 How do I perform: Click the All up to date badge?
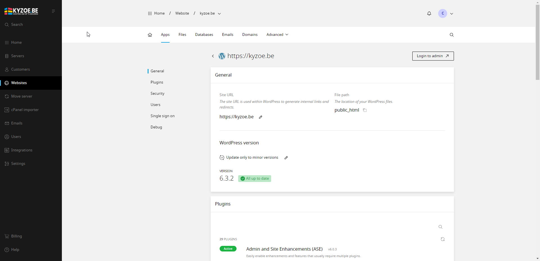(255, 179)
